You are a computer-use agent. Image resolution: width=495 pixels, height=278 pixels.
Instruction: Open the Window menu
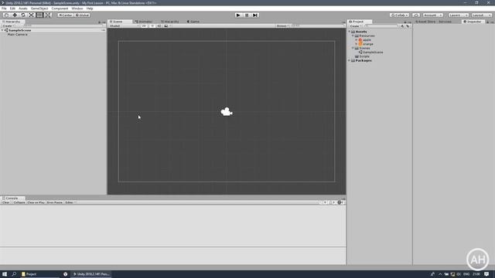[77, 8]
